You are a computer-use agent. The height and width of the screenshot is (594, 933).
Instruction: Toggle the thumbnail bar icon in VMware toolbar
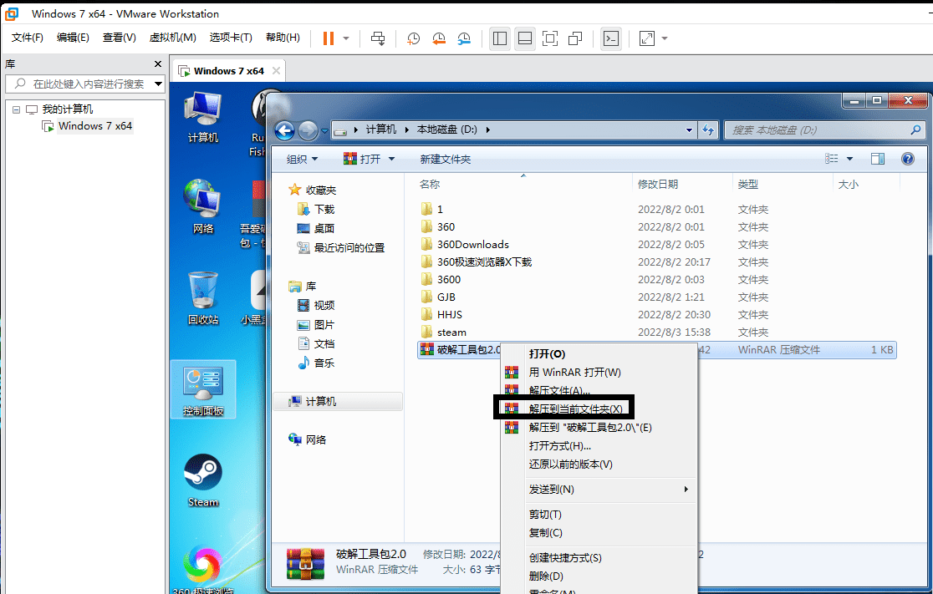525,38
